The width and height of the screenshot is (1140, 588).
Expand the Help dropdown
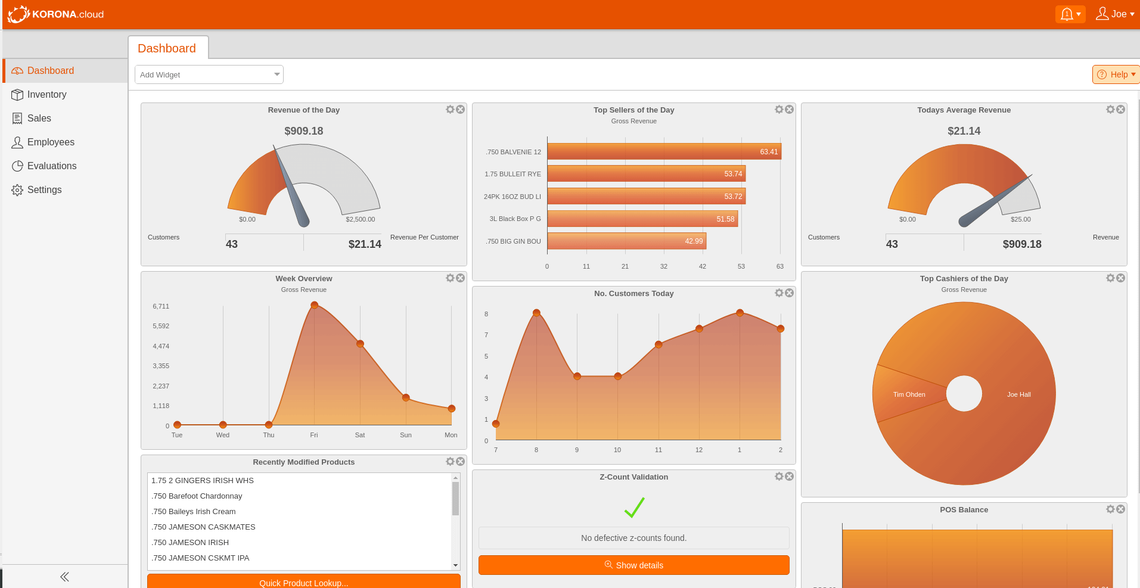click(1116, 74)
